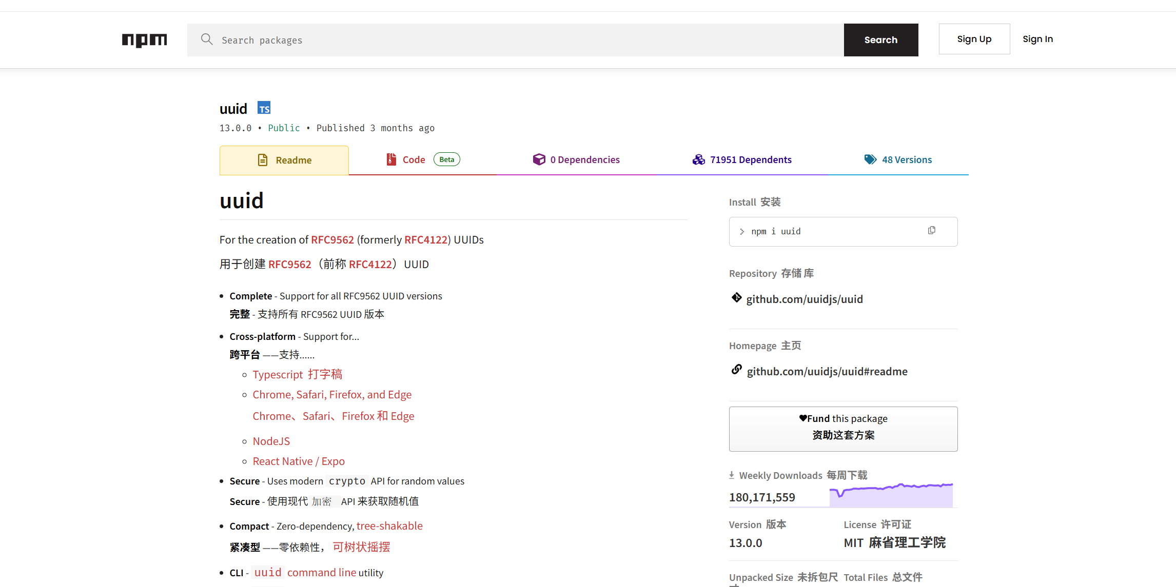
Task: Follow the tree-shakable link
Action: [389, 526]
